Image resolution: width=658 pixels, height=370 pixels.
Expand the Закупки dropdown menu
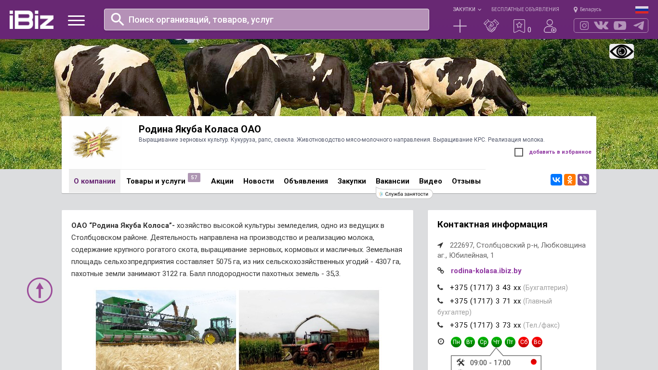467,9
